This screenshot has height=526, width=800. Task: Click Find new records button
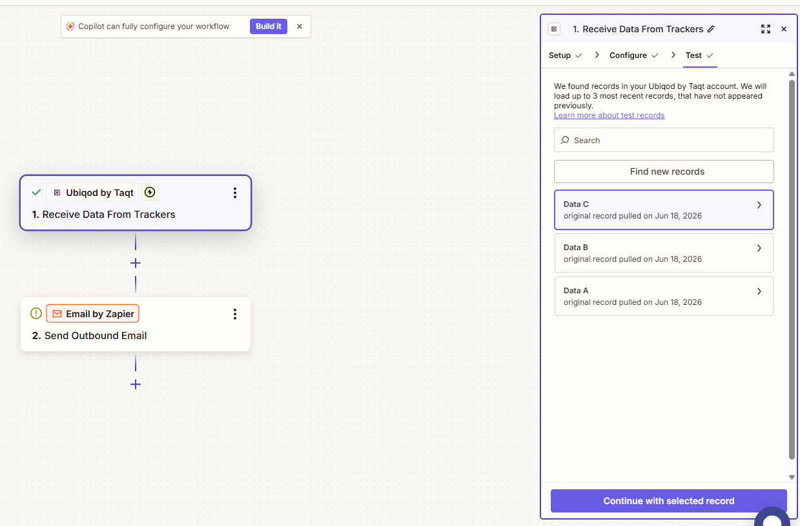point(664,171)
